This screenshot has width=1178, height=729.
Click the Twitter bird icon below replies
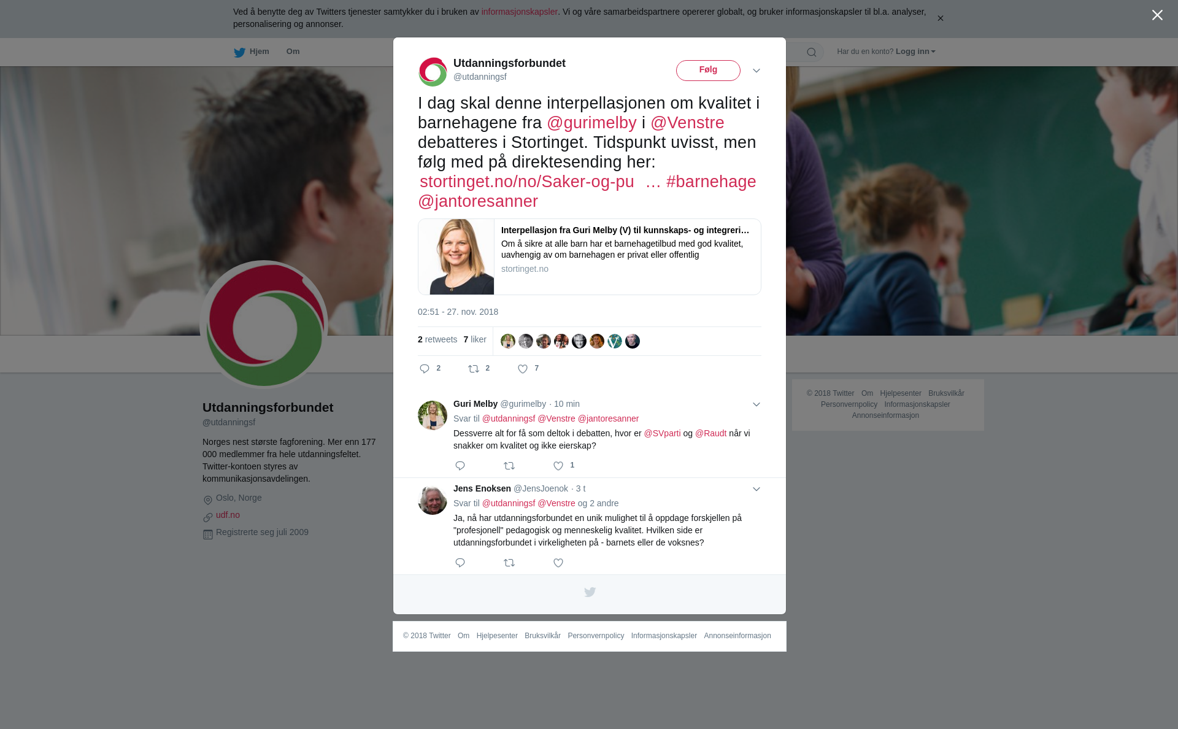[590, 592]
